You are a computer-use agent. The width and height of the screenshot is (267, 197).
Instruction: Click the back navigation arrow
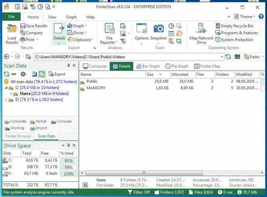[7, 57]
